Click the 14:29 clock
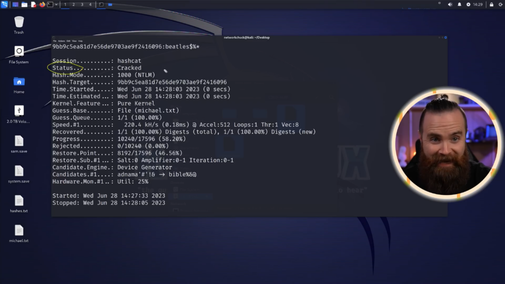 (478, 4)
